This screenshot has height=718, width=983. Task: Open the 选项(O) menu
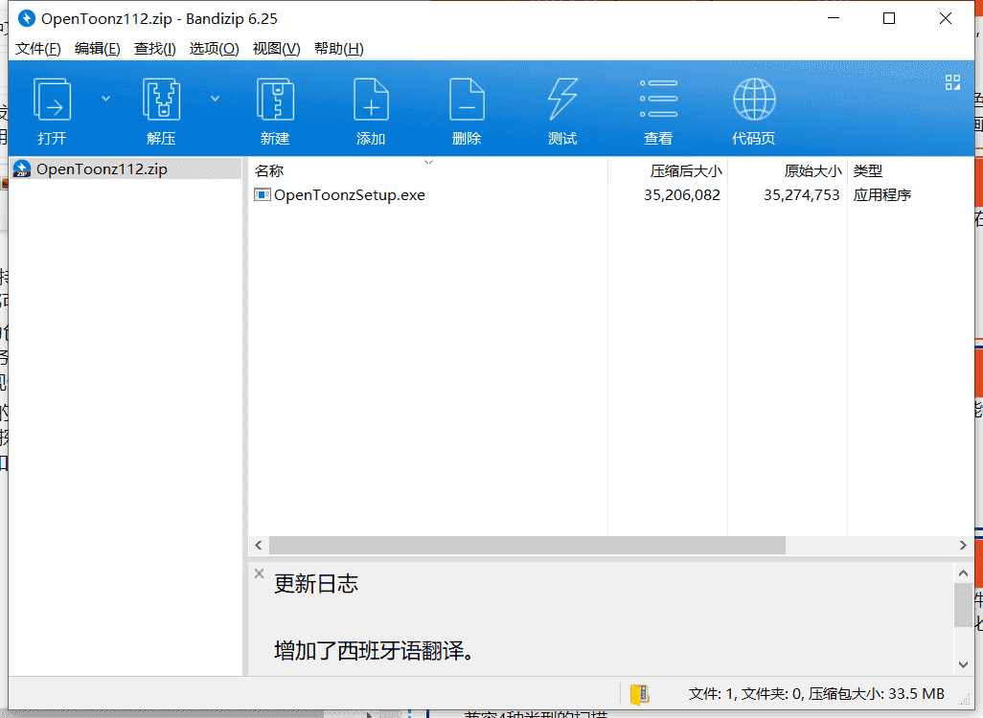[215, 48]
